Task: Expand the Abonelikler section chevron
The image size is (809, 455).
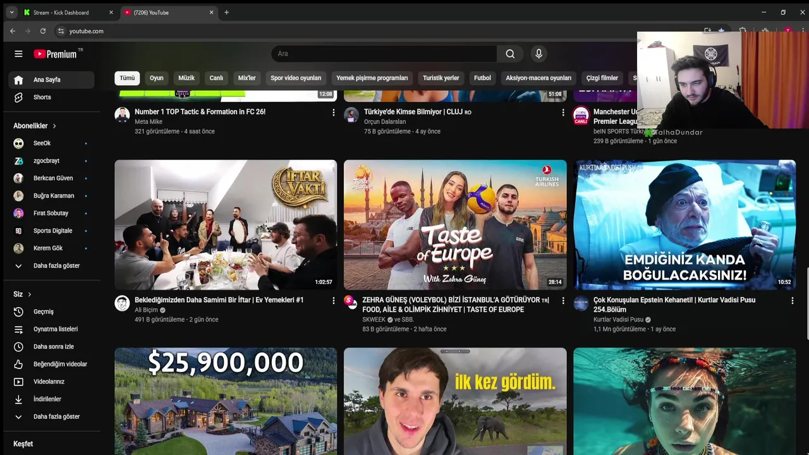Action: point(54,126)
